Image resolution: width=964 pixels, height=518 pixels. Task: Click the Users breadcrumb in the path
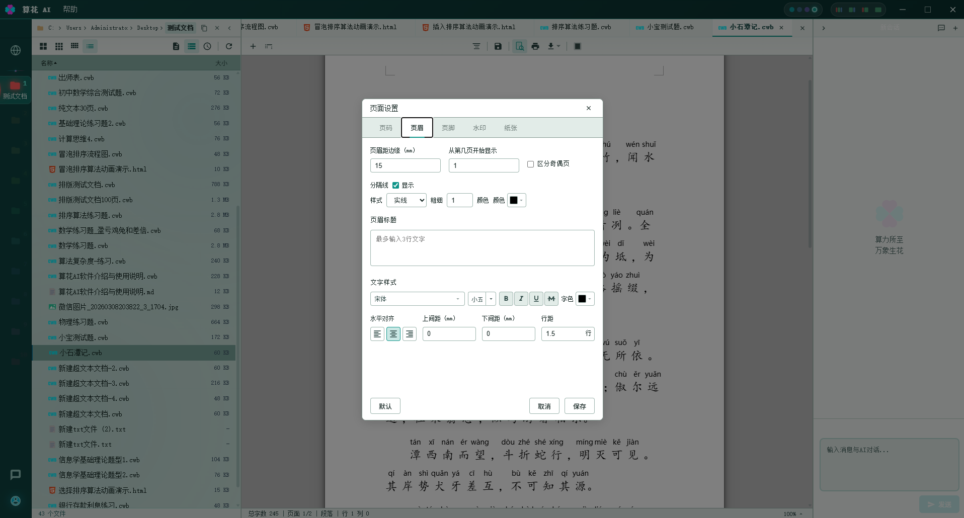(x=73, y=28)
